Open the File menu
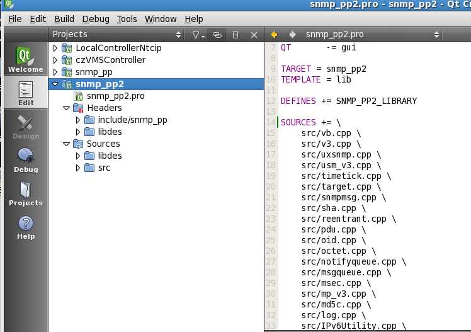Screen dimensions: 471x332 click(x=14, y=19)
